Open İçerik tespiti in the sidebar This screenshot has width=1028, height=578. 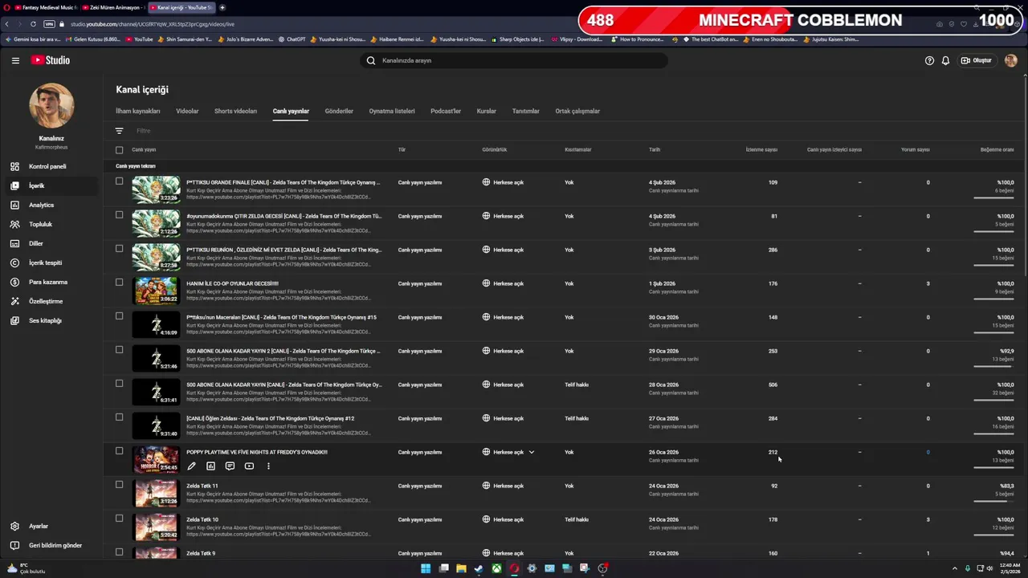(51, 263)
